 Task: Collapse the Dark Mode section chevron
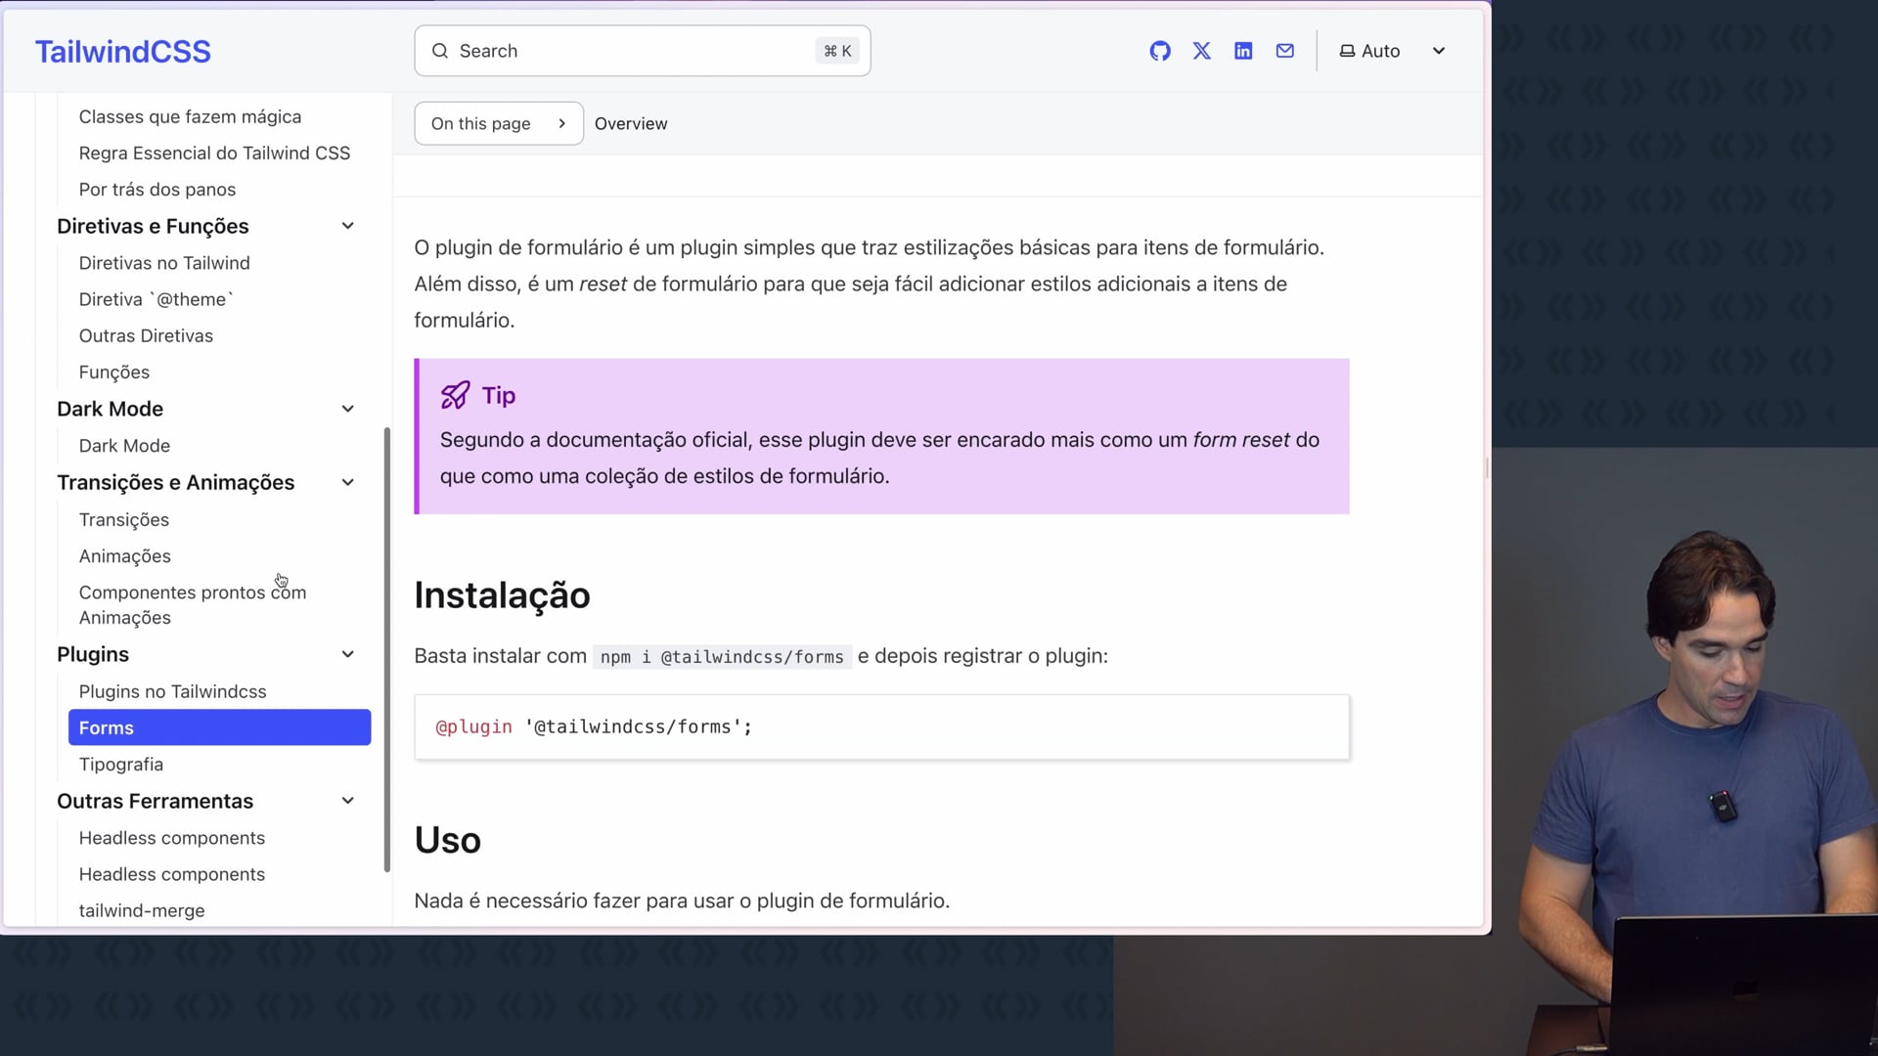pos(347,409)
